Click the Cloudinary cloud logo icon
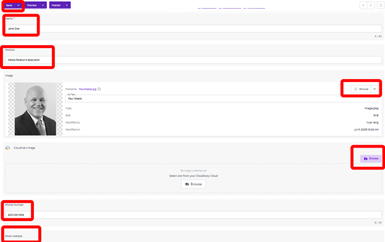The width and height of the screenshot is (385, 242). 7,148
